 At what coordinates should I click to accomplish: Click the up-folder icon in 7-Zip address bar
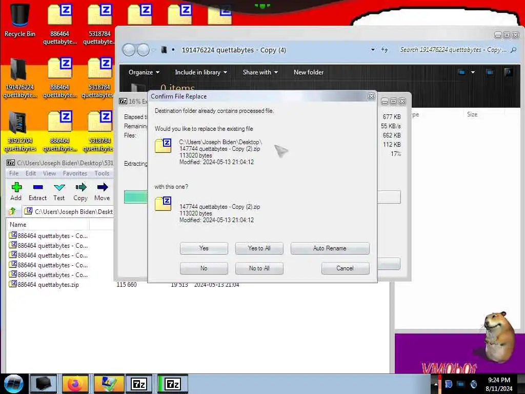(x=13, y=211)
